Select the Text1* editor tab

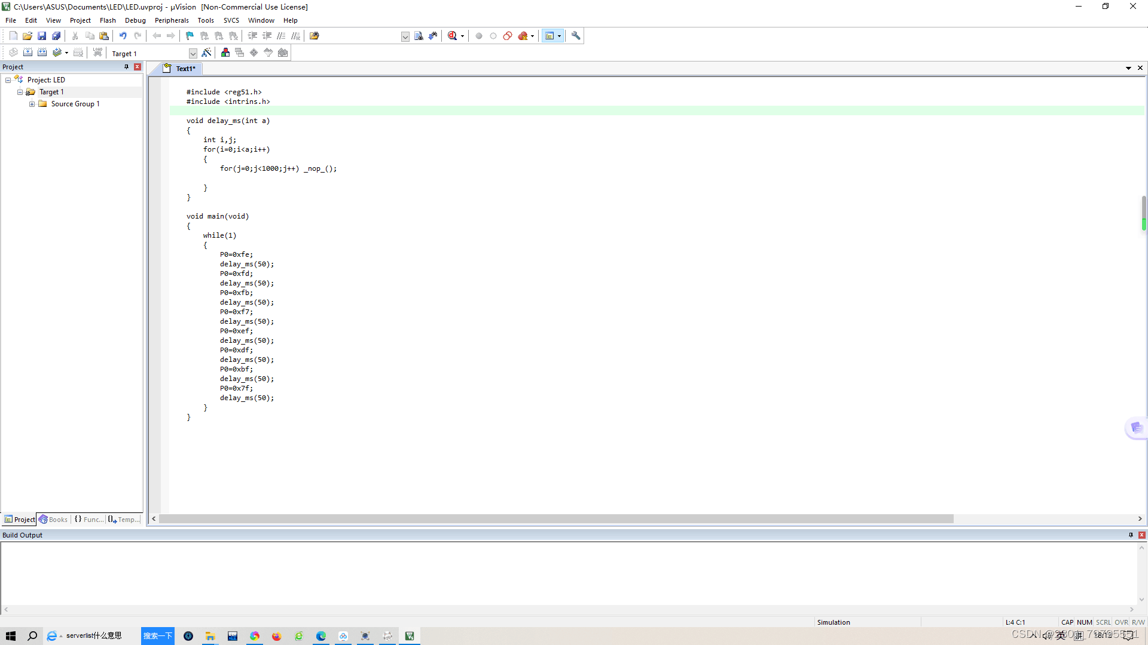pyautogui.click(x=185, y=69)
